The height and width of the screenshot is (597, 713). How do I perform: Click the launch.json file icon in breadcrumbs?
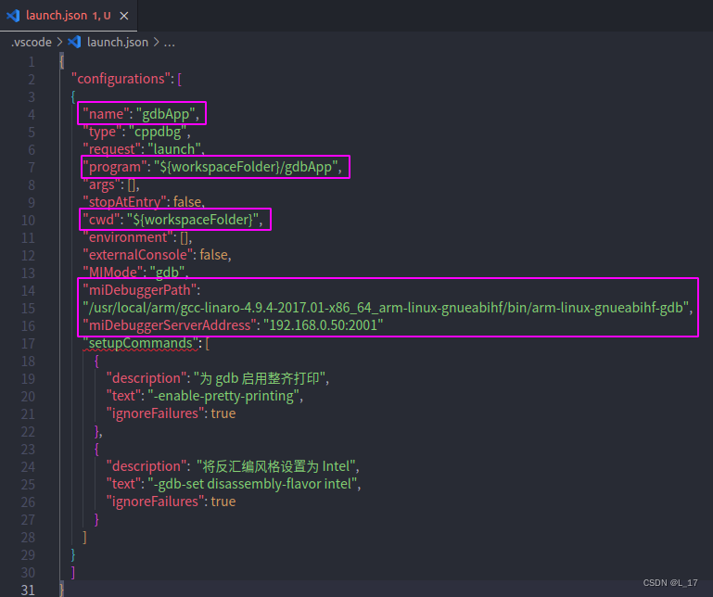[75, 42]
